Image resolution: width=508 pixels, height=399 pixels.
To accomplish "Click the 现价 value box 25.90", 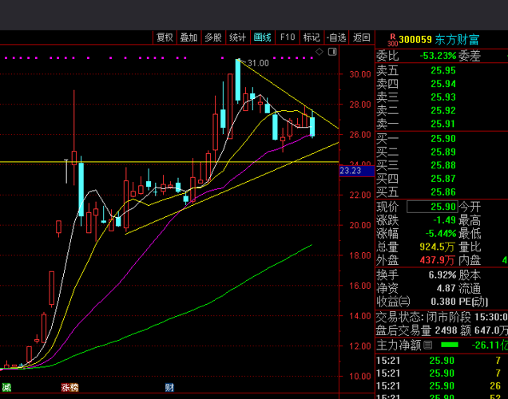I will pyautogui.click(x=432, y=207).
